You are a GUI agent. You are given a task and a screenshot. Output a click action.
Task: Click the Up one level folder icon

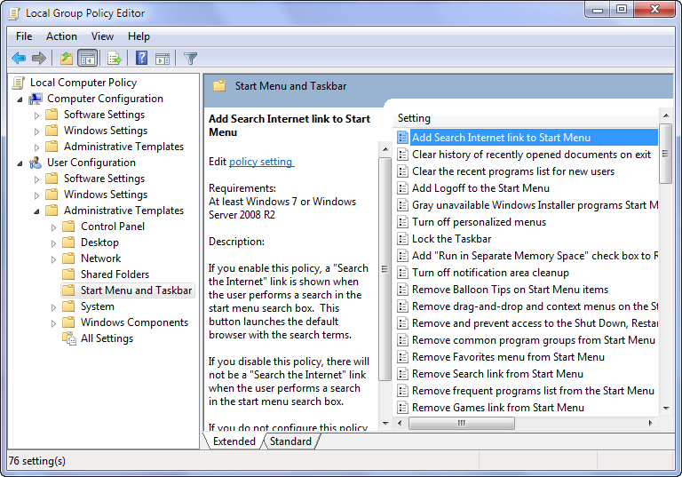click(x=67, y=58)
